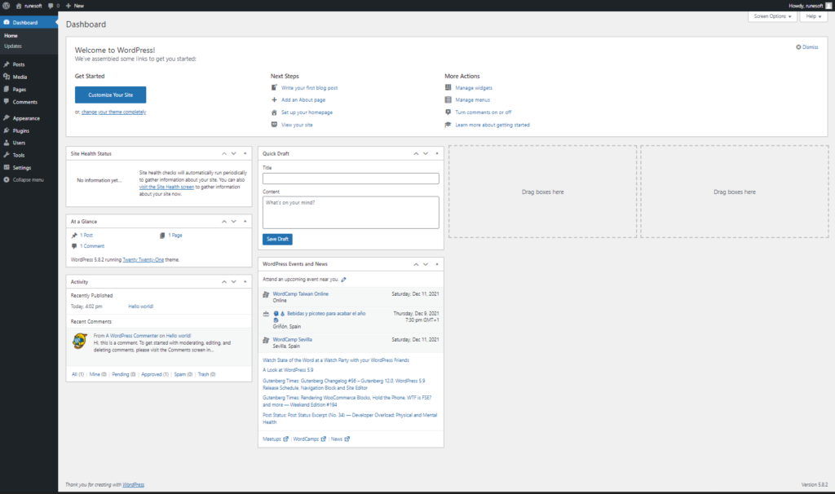Image resolution: width=835 pixels, height=494 pixels.
Task: Select Updates under Dashboard menu
Action: [13, 46]
